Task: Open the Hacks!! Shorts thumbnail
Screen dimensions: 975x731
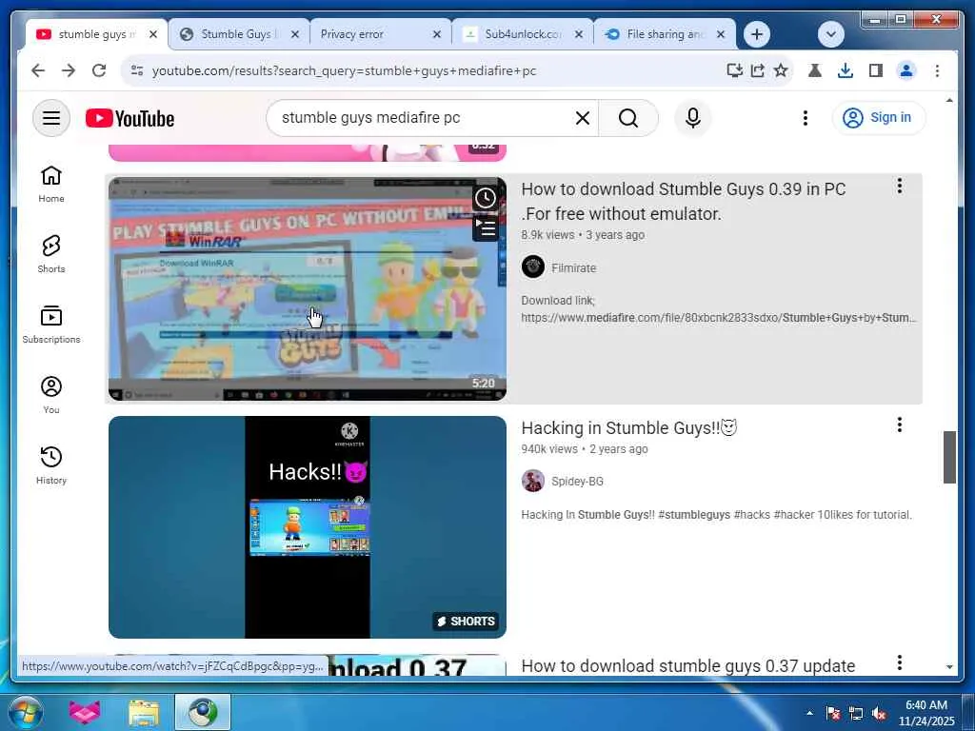Action: point(308,527)
